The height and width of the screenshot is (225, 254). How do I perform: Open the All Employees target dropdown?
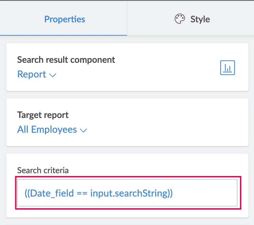point(47,130)
